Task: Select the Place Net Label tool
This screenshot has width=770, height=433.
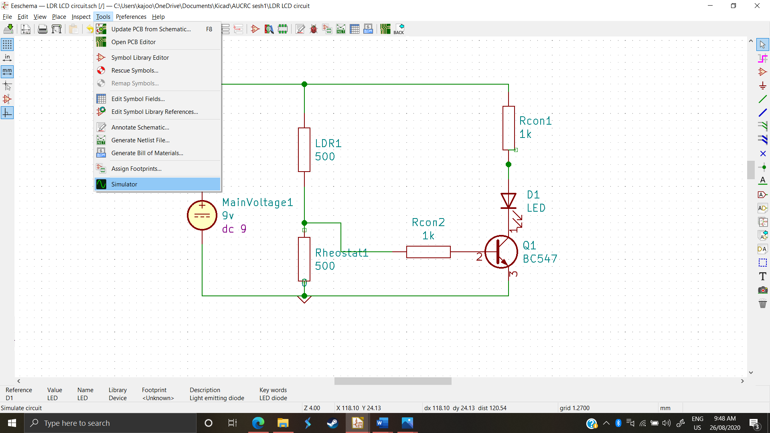Action: point(763,181)
